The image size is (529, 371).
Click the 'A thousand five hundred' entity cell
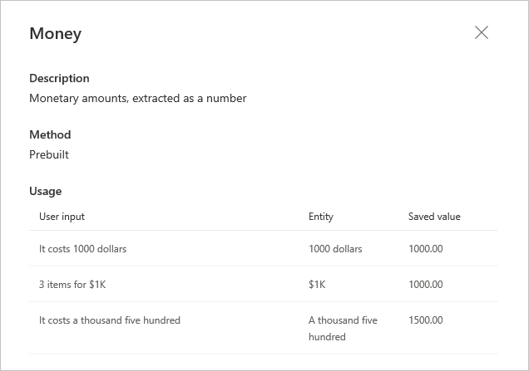coord(343,328)
